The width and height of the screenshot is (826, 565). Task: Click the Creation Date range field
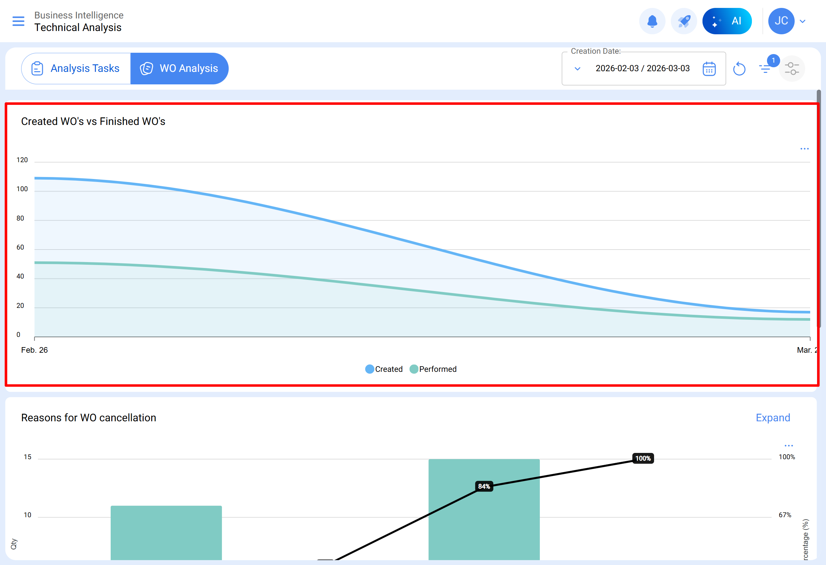(642, 69)
